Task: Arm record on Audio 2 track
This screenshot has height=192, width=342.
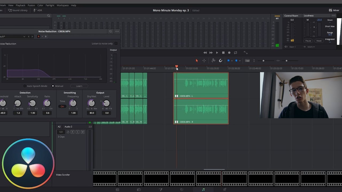Action: [x=72, y=132]
